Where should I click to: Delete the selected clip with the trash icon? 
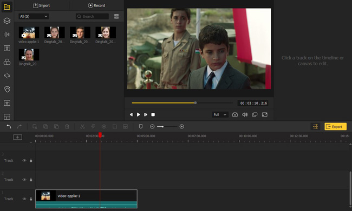(67, 127)
